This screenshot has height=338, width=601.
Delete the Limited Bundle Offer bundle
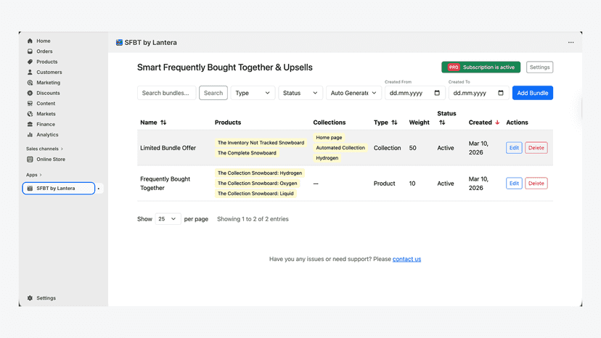pyautogui.click(x=536, y=147)
